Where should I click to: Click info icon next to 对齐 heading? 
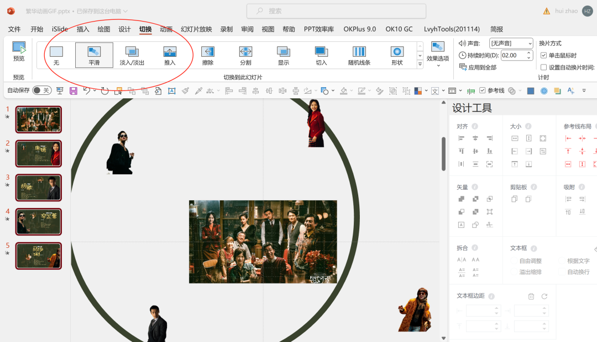tap(475, 126)
